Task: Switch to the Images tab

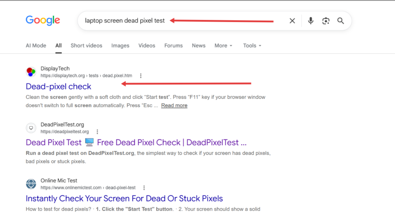Action: point(120,45)
